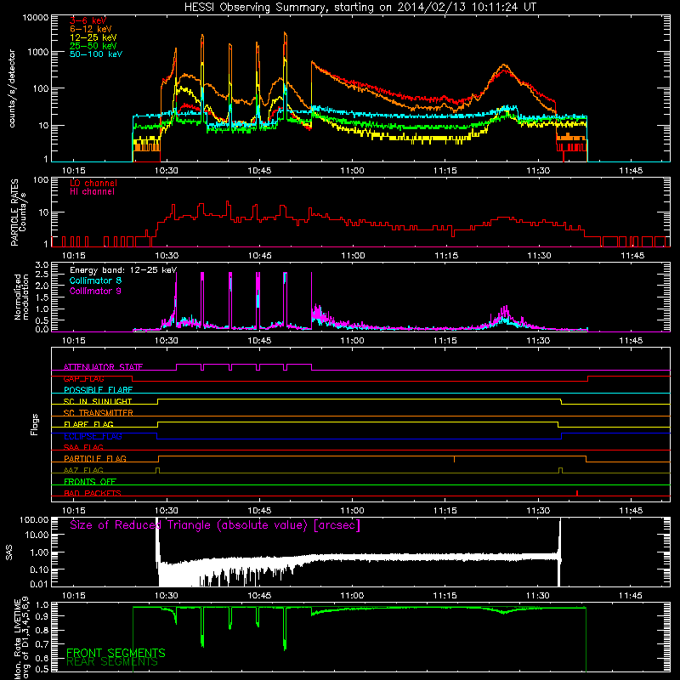
Task: Click the SC_IN_SUNLIGHT flag label
Action: tap(98, 401)
